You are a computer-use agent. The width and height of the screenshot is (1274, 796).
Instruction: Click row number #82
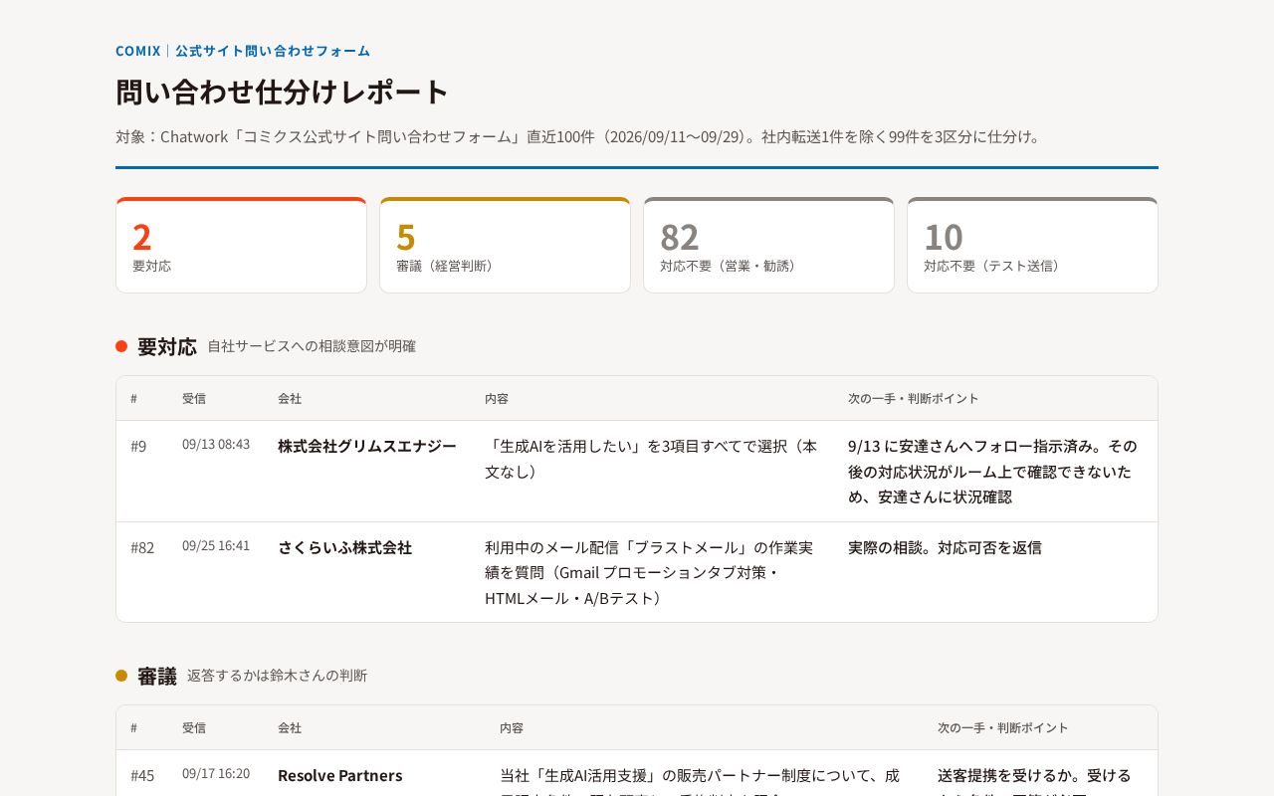[142, 547]
